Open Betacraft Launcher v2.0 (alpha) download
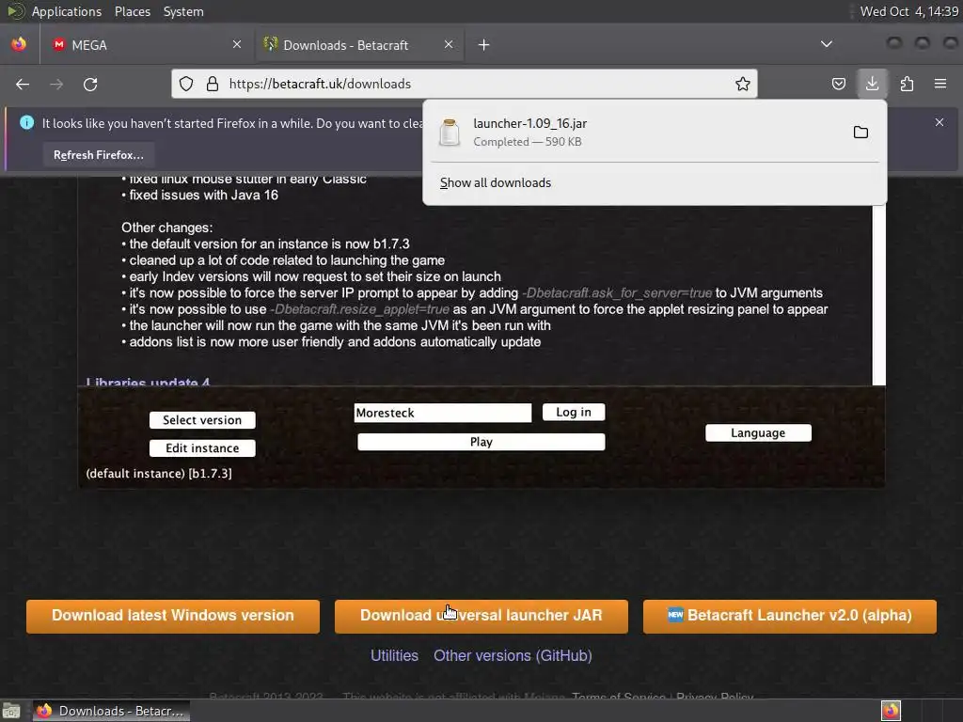The image size is (963, 722). tap(789, 616)
